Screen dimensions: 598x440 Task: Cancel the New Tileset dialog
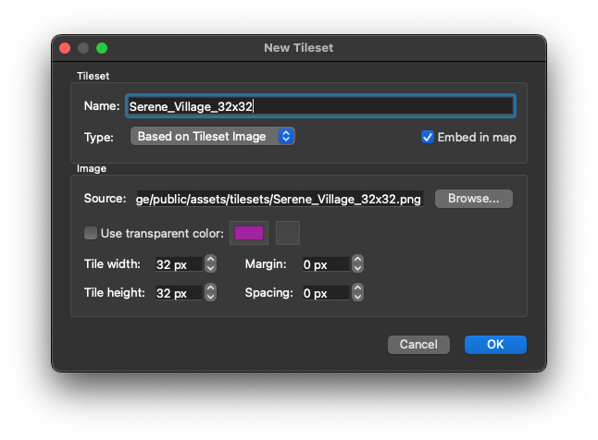point(418,345)
